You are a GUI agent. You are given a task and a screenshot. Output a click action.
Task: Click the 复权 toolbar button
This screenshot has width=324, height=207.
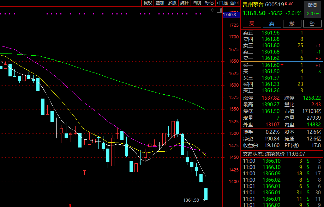tap(148, 3)
